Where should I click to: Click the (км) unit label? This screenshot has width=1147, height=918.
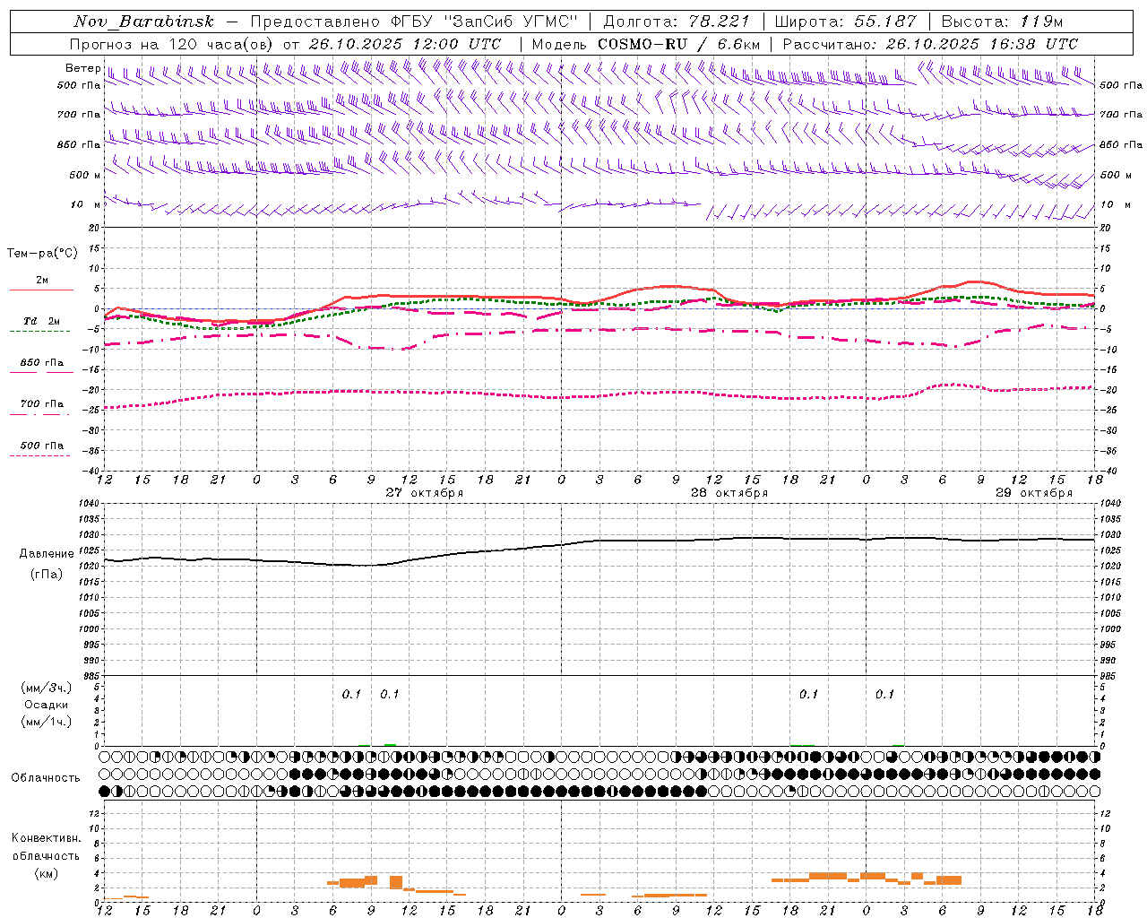(x=47, y=873)
